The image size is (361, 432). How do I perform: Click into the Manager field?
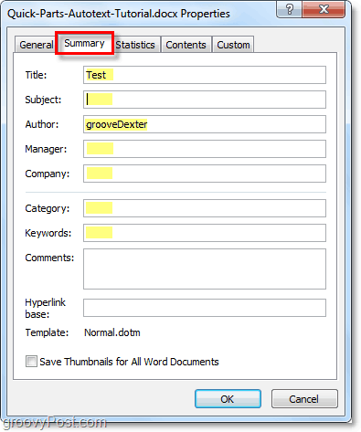205,149
